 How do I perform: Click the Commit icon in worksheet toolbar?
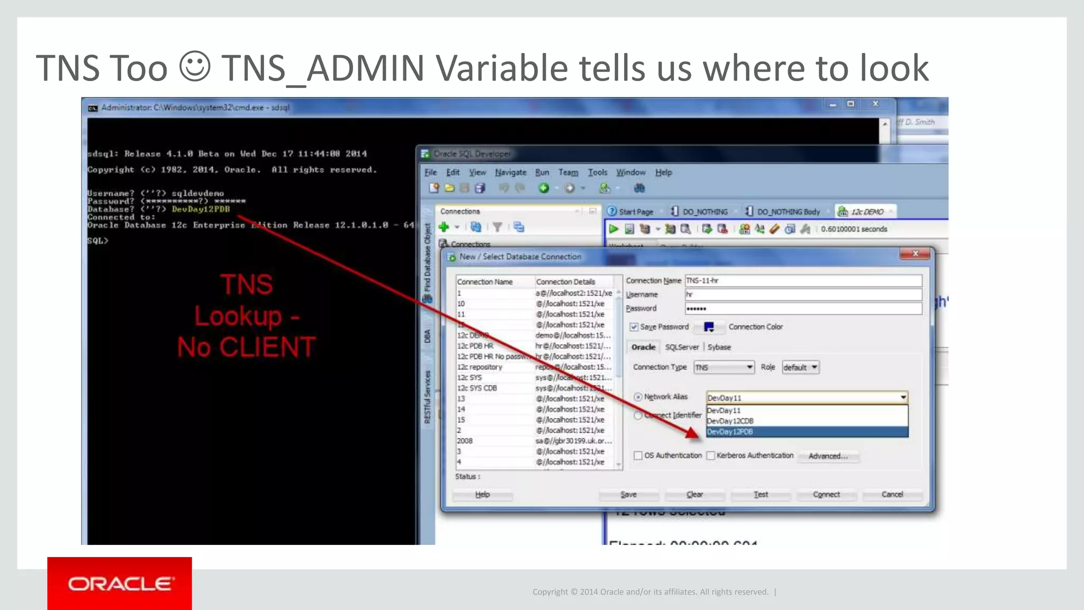pyautogui.click(x=707, y=229)
